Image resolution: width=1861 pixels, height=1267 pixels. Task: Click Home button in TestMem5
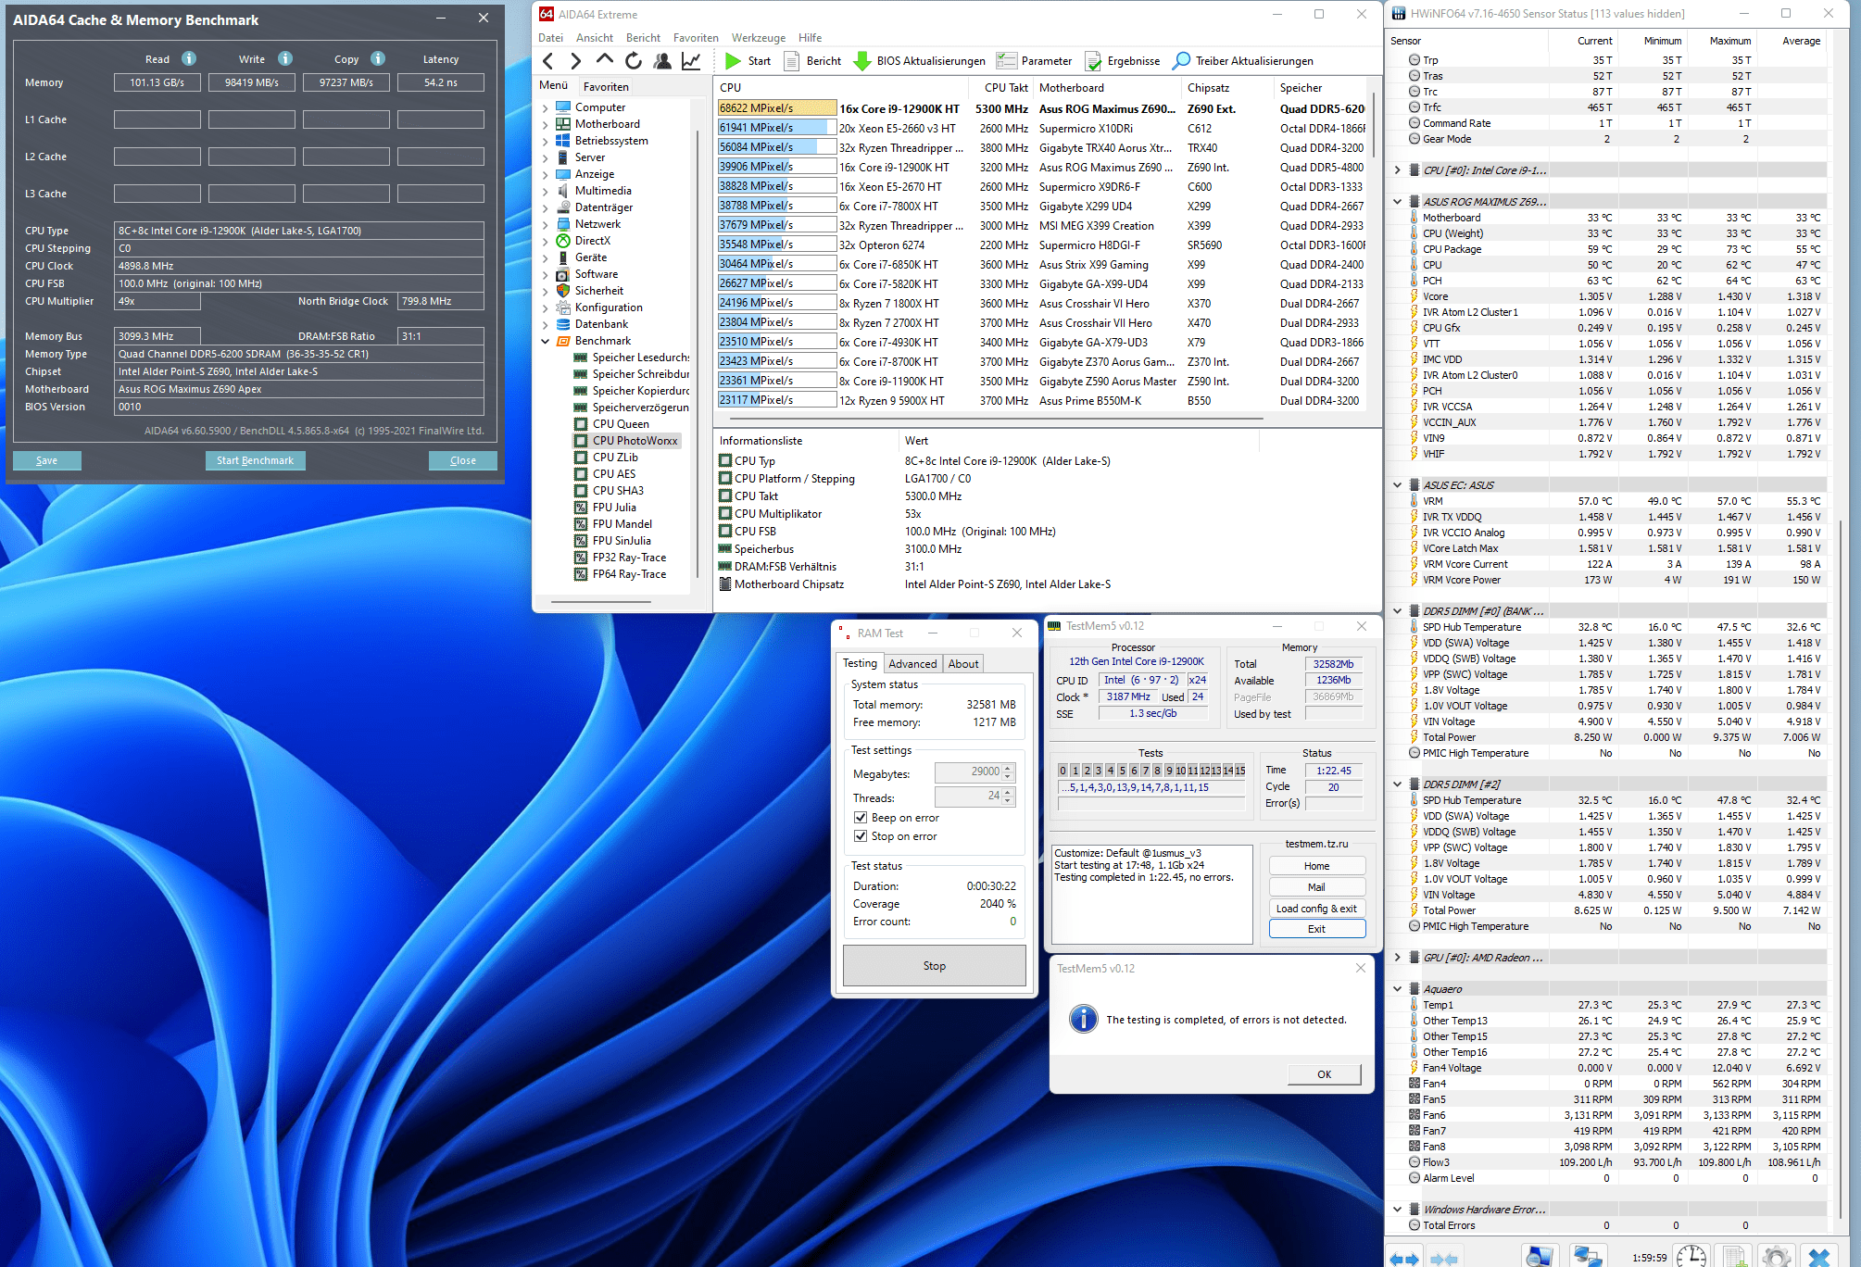[x=1317, y=866]
